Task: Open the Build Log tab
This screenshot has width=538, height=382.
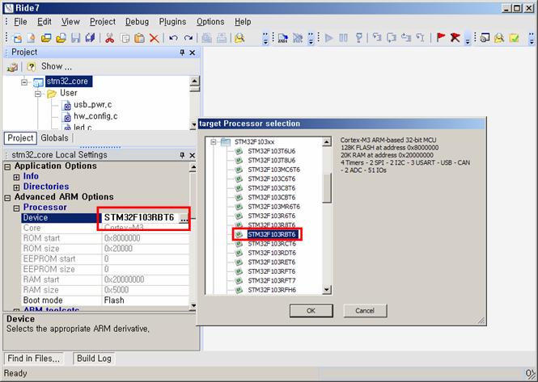Action: pyautogui.click(x=93, y=358)
